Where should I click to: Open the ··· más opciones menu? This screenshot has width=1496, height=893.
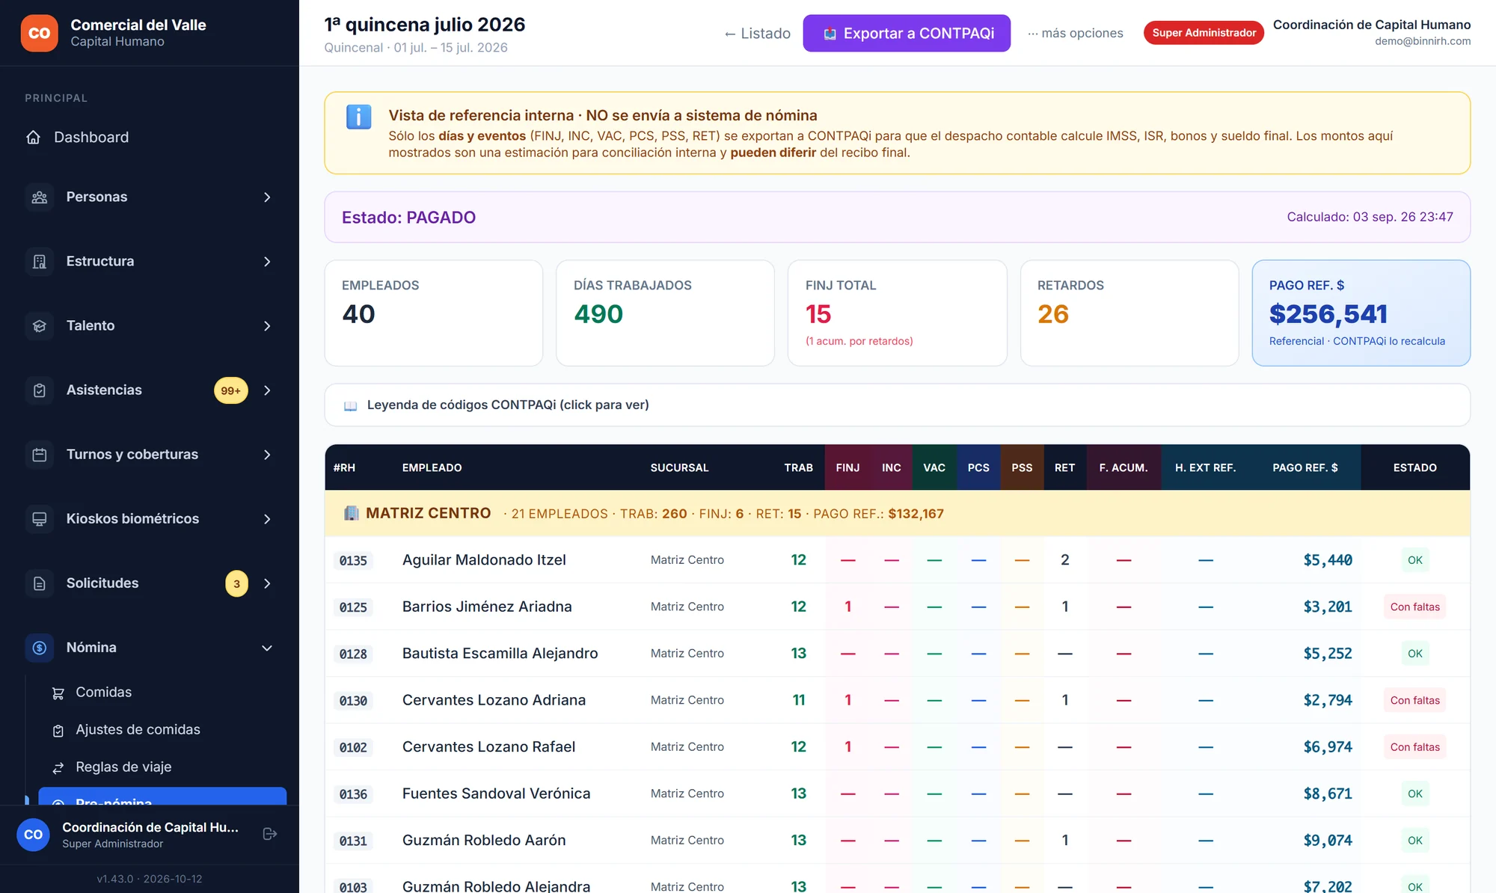click(x=1075, y=33)
